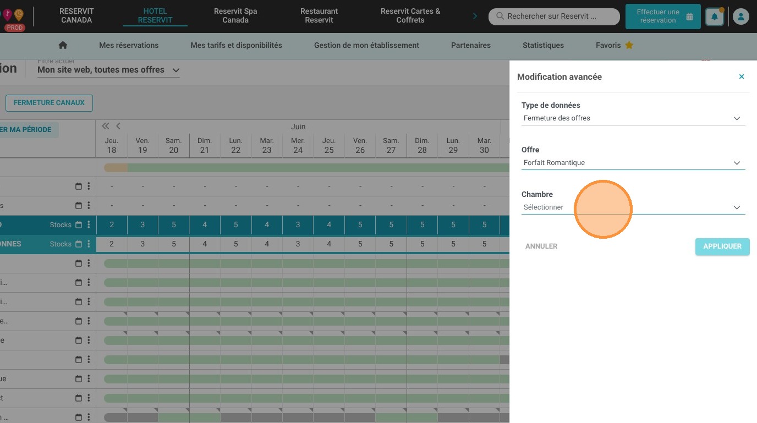Viewport: 757px width, 423px height.
Task: Expand the Chambre Sélectionner dropdown
Action: (633, 207)
